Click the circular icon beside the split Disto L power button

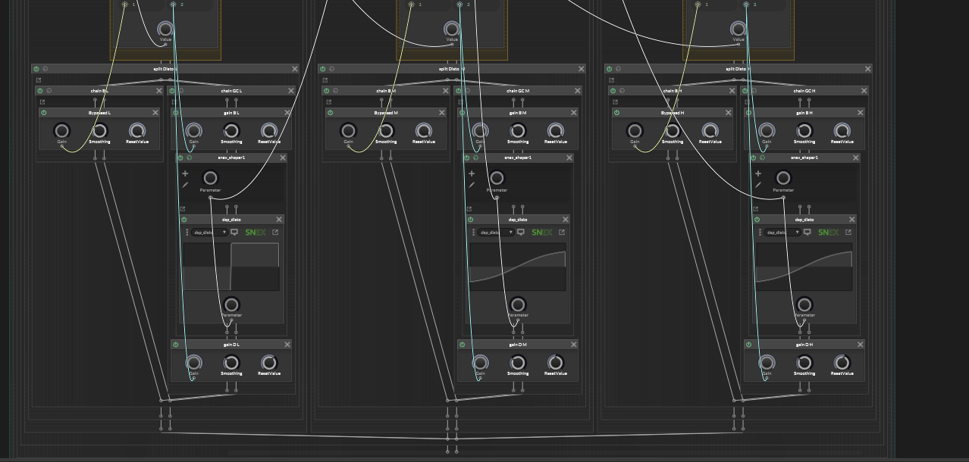pyautogui.click(x=45, y=69)
